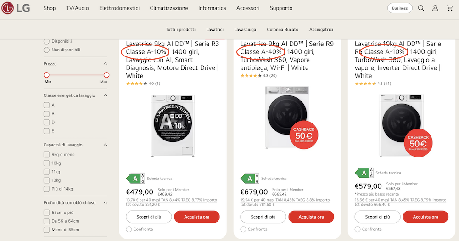459x241 pixels.
Task: Open the shopping cart icon
Action: click(x=449, y=8)
